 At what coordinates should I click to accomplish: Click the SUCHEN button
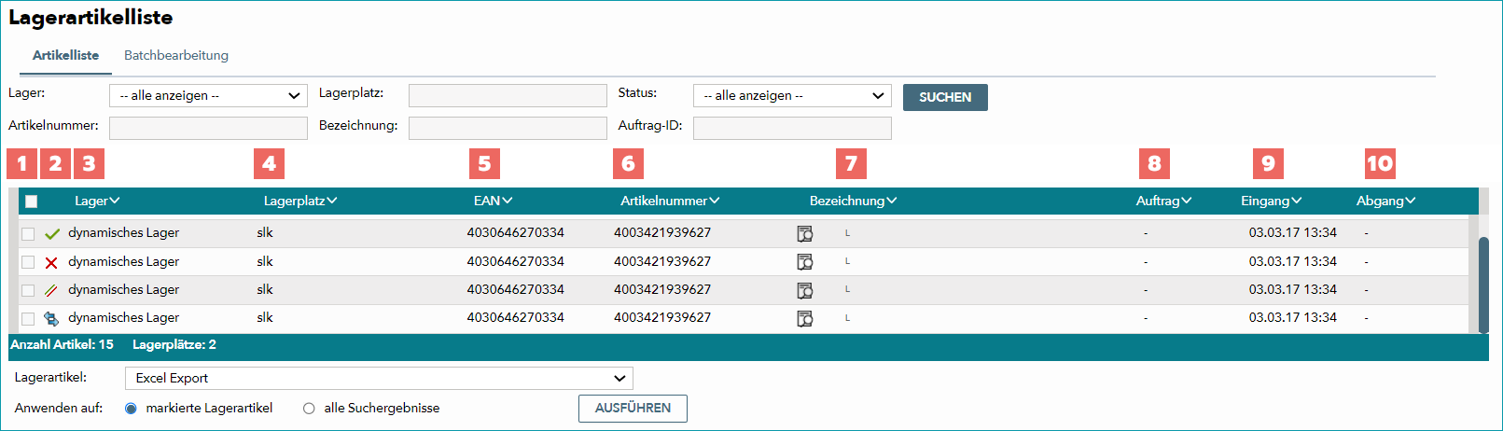click(x=945, y=97)
